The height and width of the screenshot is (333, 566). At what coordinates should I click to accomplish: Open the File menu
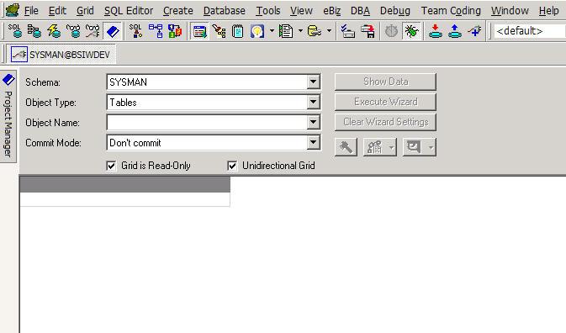(x=31, y=11)
